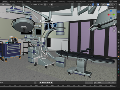Viewport: 120px width, 90px height.
Task: Open the Options dropdown in viewport
Action: (112, 7)
